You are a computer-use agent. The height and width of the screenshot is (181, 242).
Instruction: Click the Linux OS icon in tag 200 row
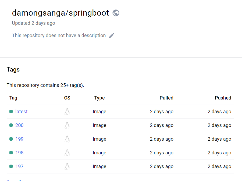[x=67, y=125]
